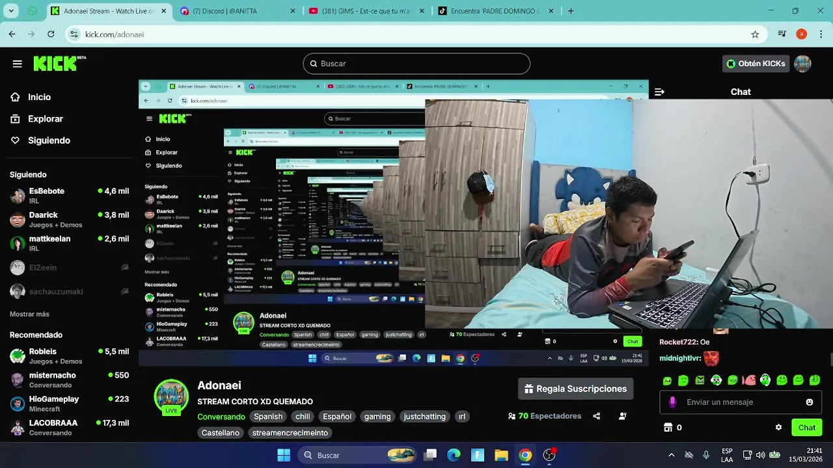Click the Enviar un mensaje chat input
Screen dimensions: 833x468
coord(741,402)
